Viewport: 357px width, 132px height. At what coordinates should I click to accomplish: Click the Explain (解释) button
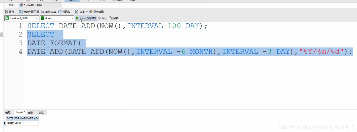coord(114,18)
